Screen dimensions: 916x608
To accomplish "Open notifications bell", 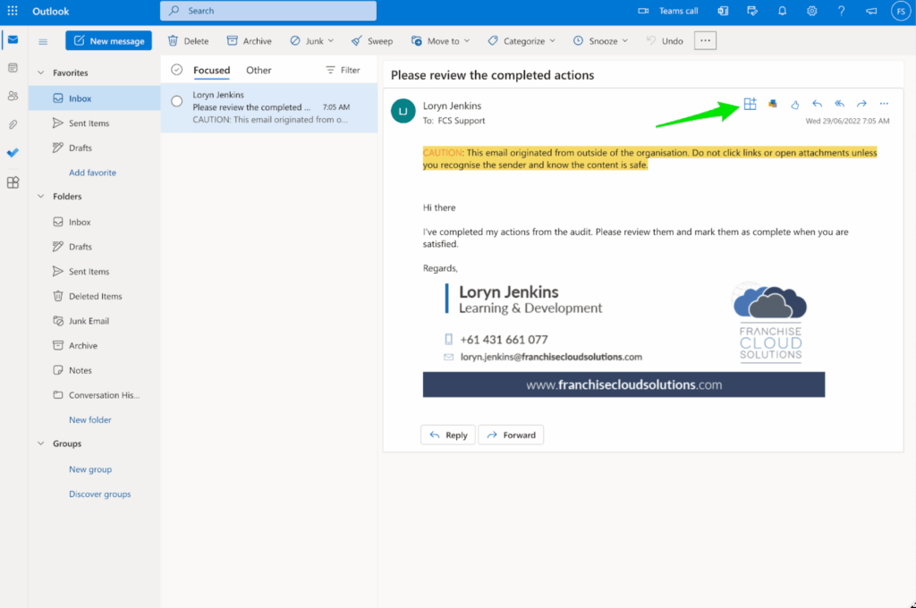I will (x=782, y=11).
